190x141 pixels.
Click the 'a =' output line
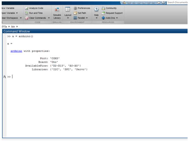coord(10,44)
